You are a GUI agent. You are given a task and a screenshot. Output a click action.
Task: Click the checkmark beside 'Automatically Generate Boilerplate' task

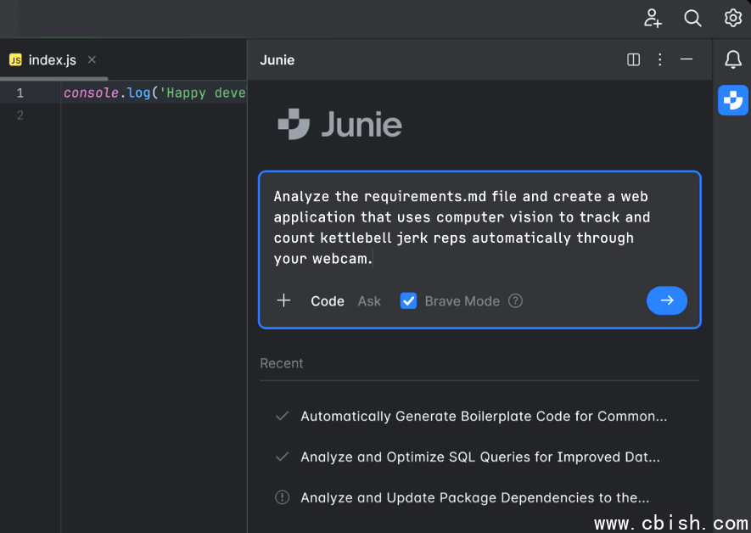(282, 416)
